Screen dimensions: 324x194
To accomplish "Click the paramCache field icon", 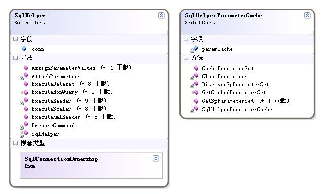I will [194, 49].
